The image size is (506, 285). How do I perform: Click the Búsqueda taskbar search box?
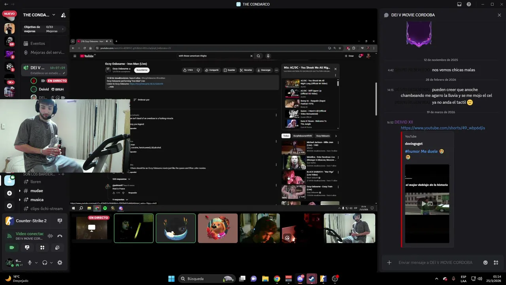(x=207, y=279)
